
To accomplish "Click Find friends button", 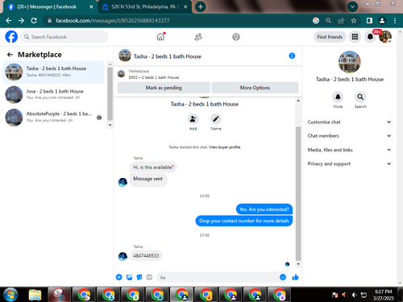I will pyautogui.click(x=330, y=37).
